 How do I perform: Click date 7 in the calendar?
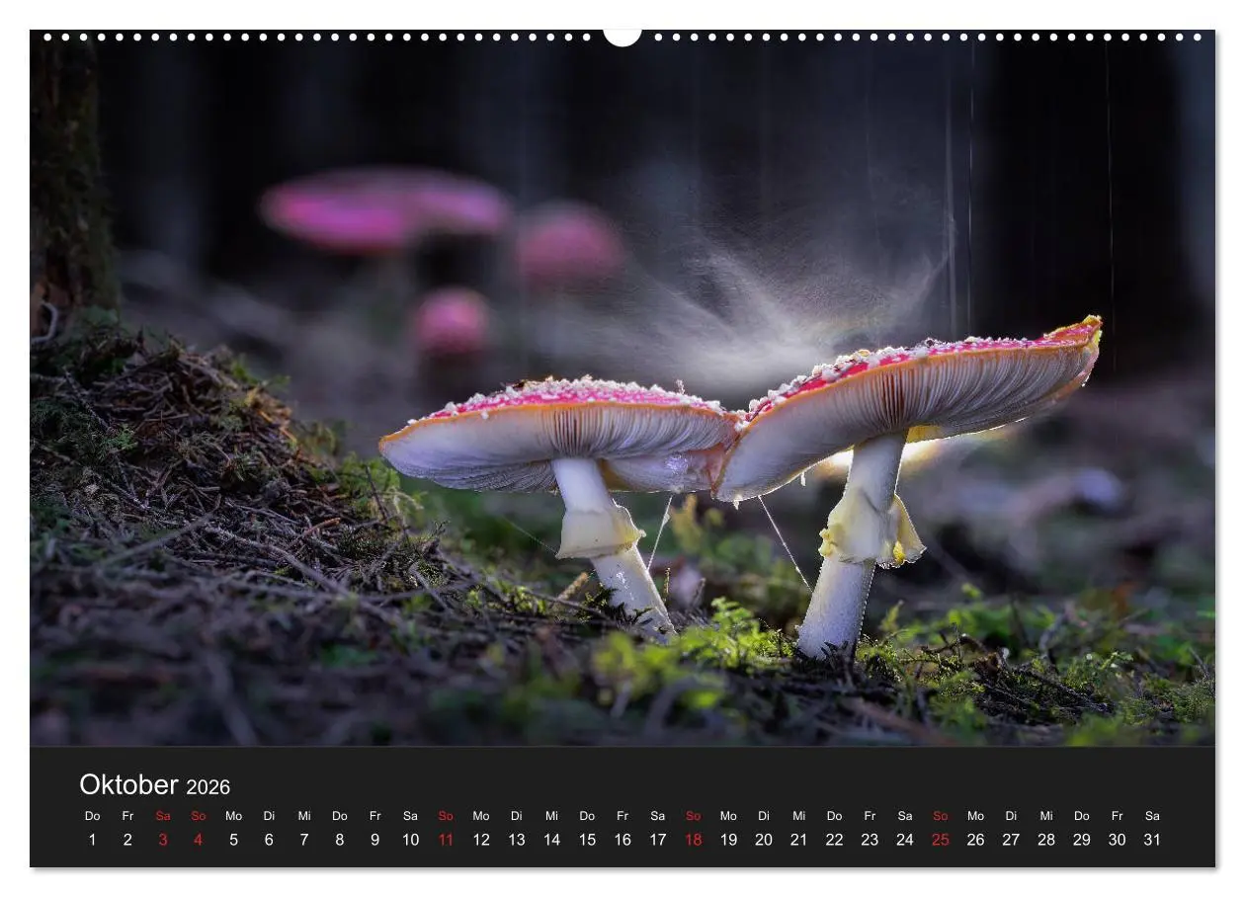304,840
